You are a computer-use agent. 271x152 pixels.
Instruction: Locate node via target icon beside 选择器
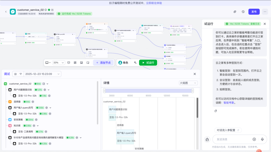click(33, 102)
